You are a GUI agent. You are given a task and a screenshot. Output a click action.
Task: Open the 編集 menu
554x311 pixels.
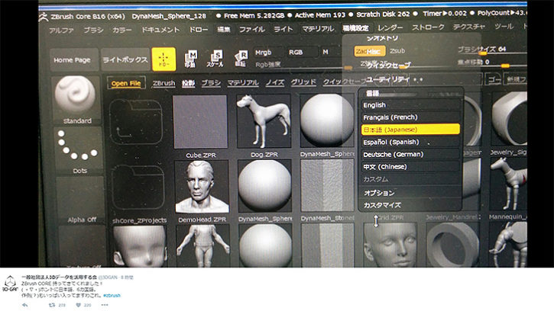pos(224,29)
